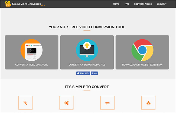Screen dimensions: 176x113
Task: Select Convert a Video Link / URL
Action: point(31,52)
